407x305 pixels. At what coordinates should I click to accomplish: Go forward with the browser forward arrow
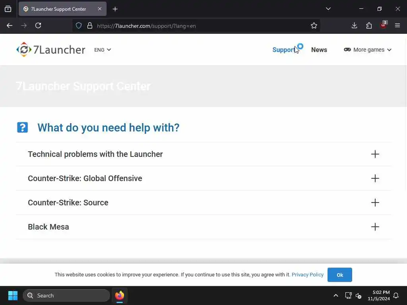[x=24, y=25]
